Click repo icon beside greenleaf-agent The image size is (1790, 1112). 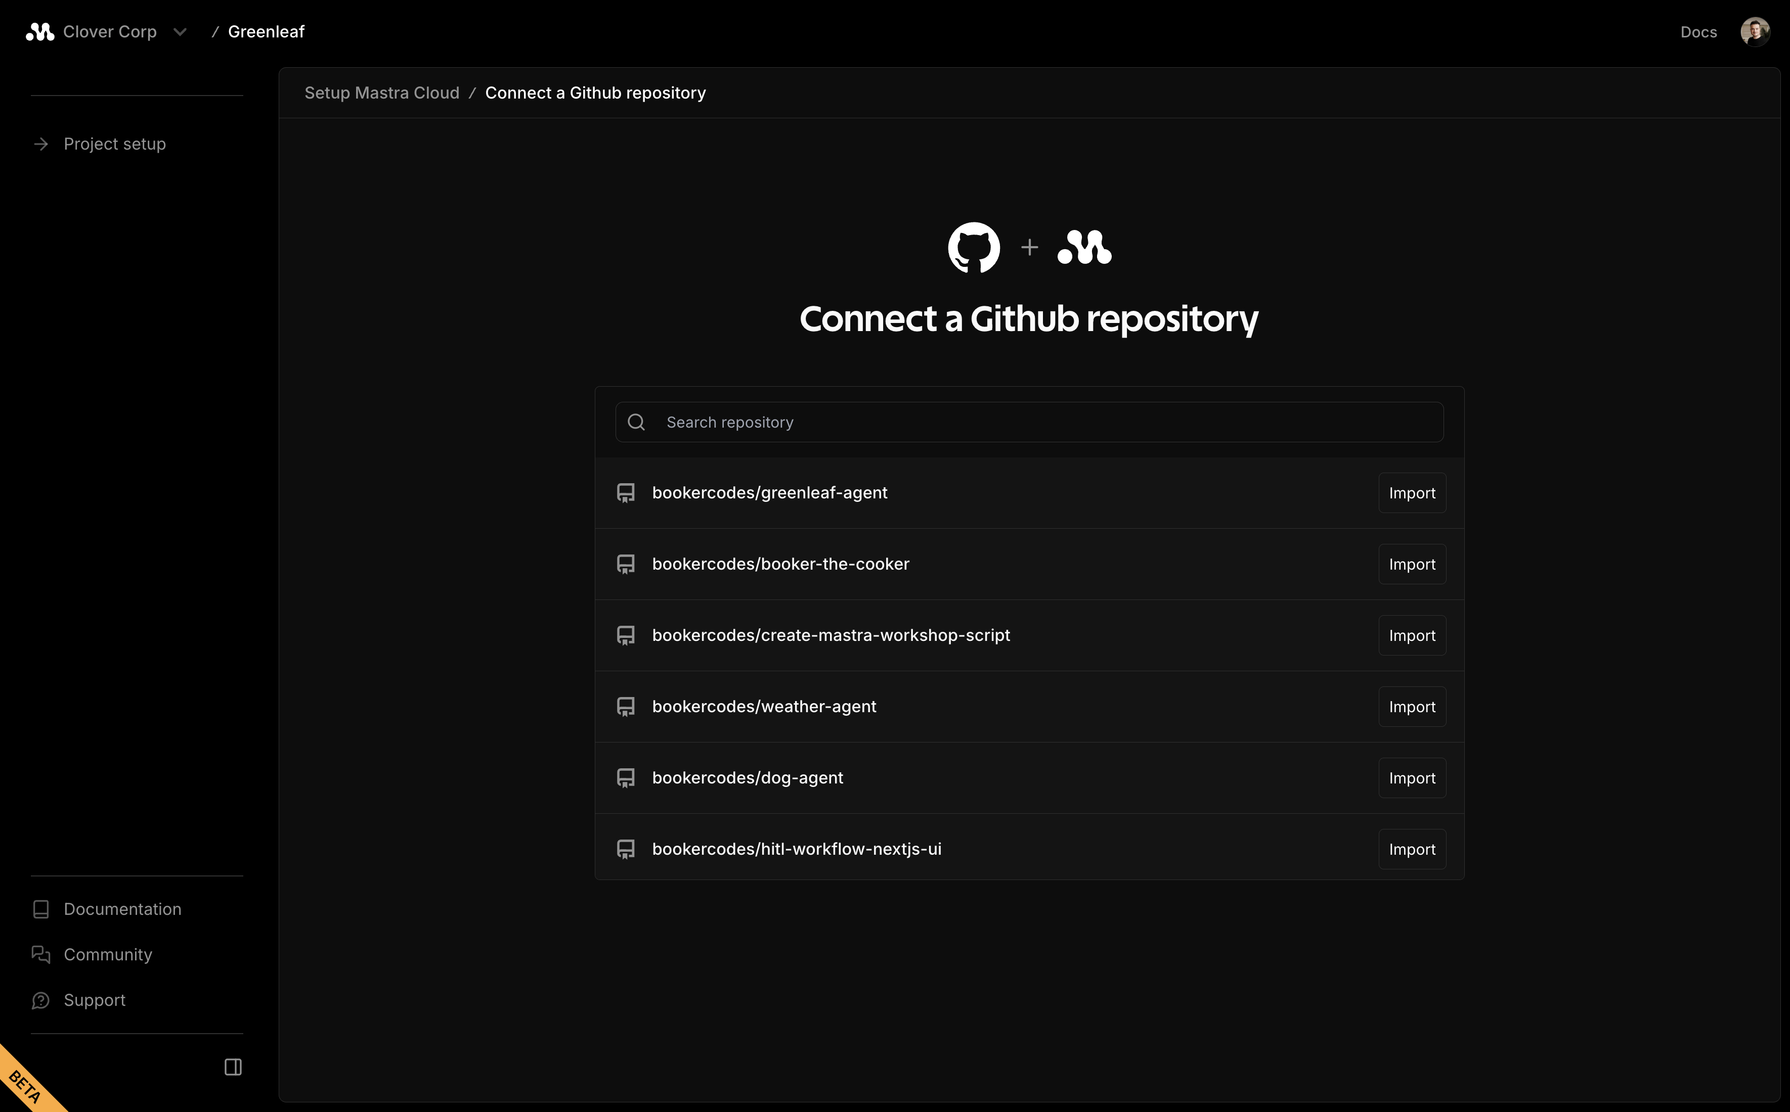tap(625, 493)
